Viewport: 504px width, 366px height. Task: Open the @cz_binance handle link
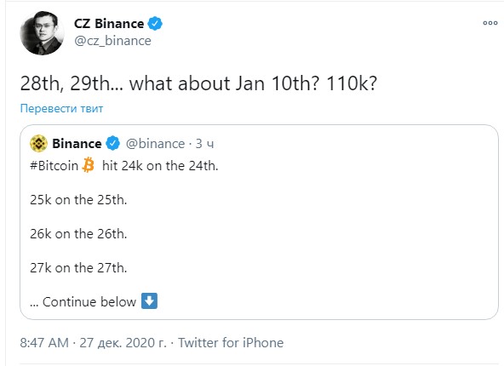[112, 41]
